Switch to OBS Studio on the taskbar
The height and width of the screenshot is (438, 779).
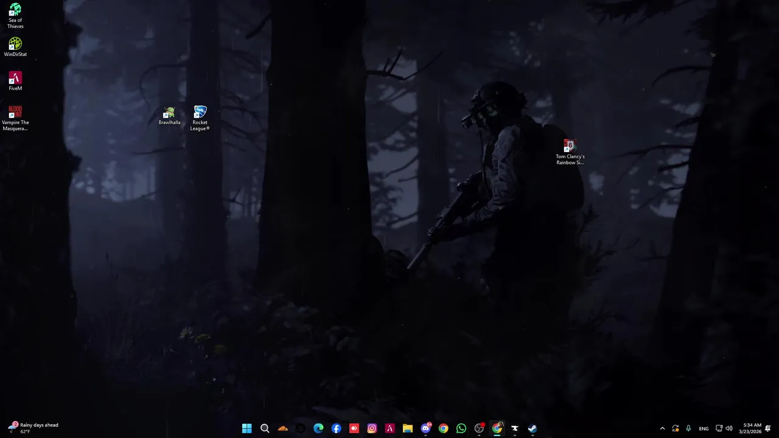[479, 428]
